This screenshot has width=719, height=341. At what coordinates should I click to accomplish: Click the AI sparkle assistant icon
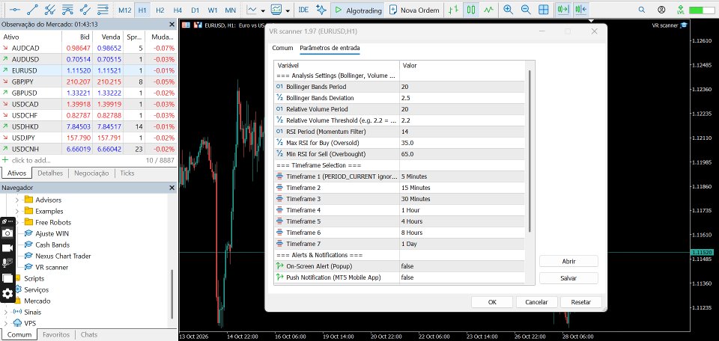point(321,10)
